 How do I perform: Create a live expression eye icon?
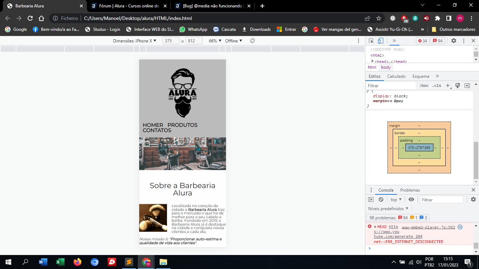click(x=411, y=200)
